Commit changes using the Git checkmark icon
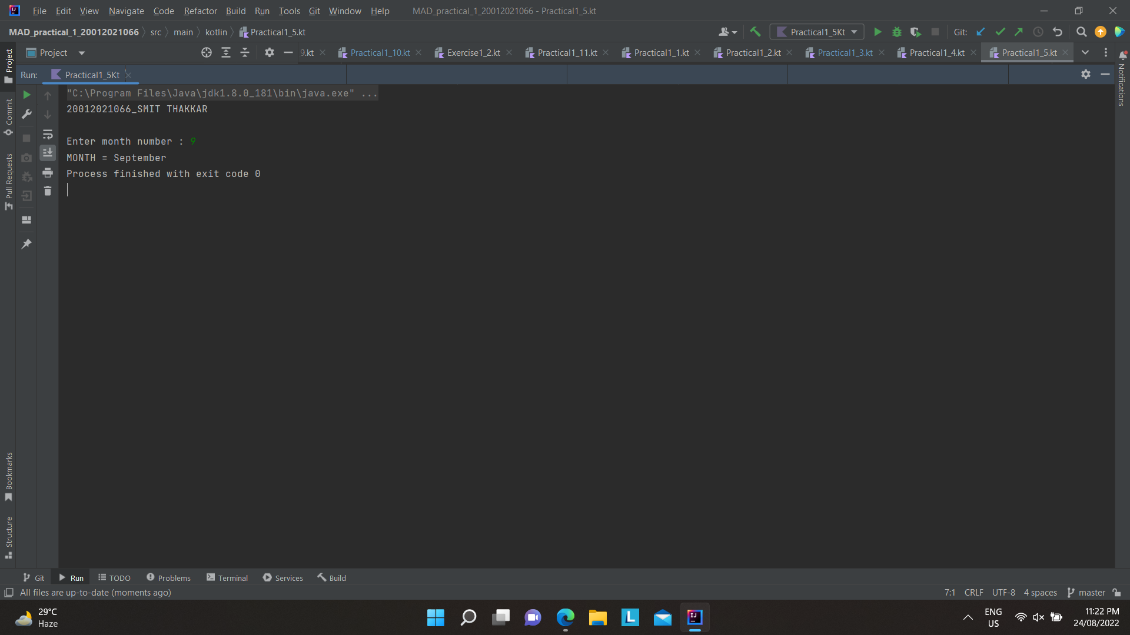 tap(1000, 32)
